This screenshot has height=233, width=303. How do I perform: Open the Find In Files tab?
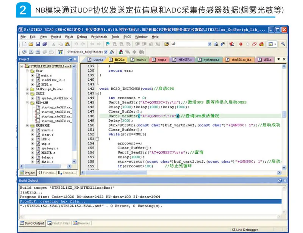[x=59, y=223]
